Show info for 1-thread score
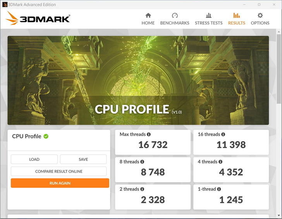This screenshot has width=282, height=219. tap(219, 189)
